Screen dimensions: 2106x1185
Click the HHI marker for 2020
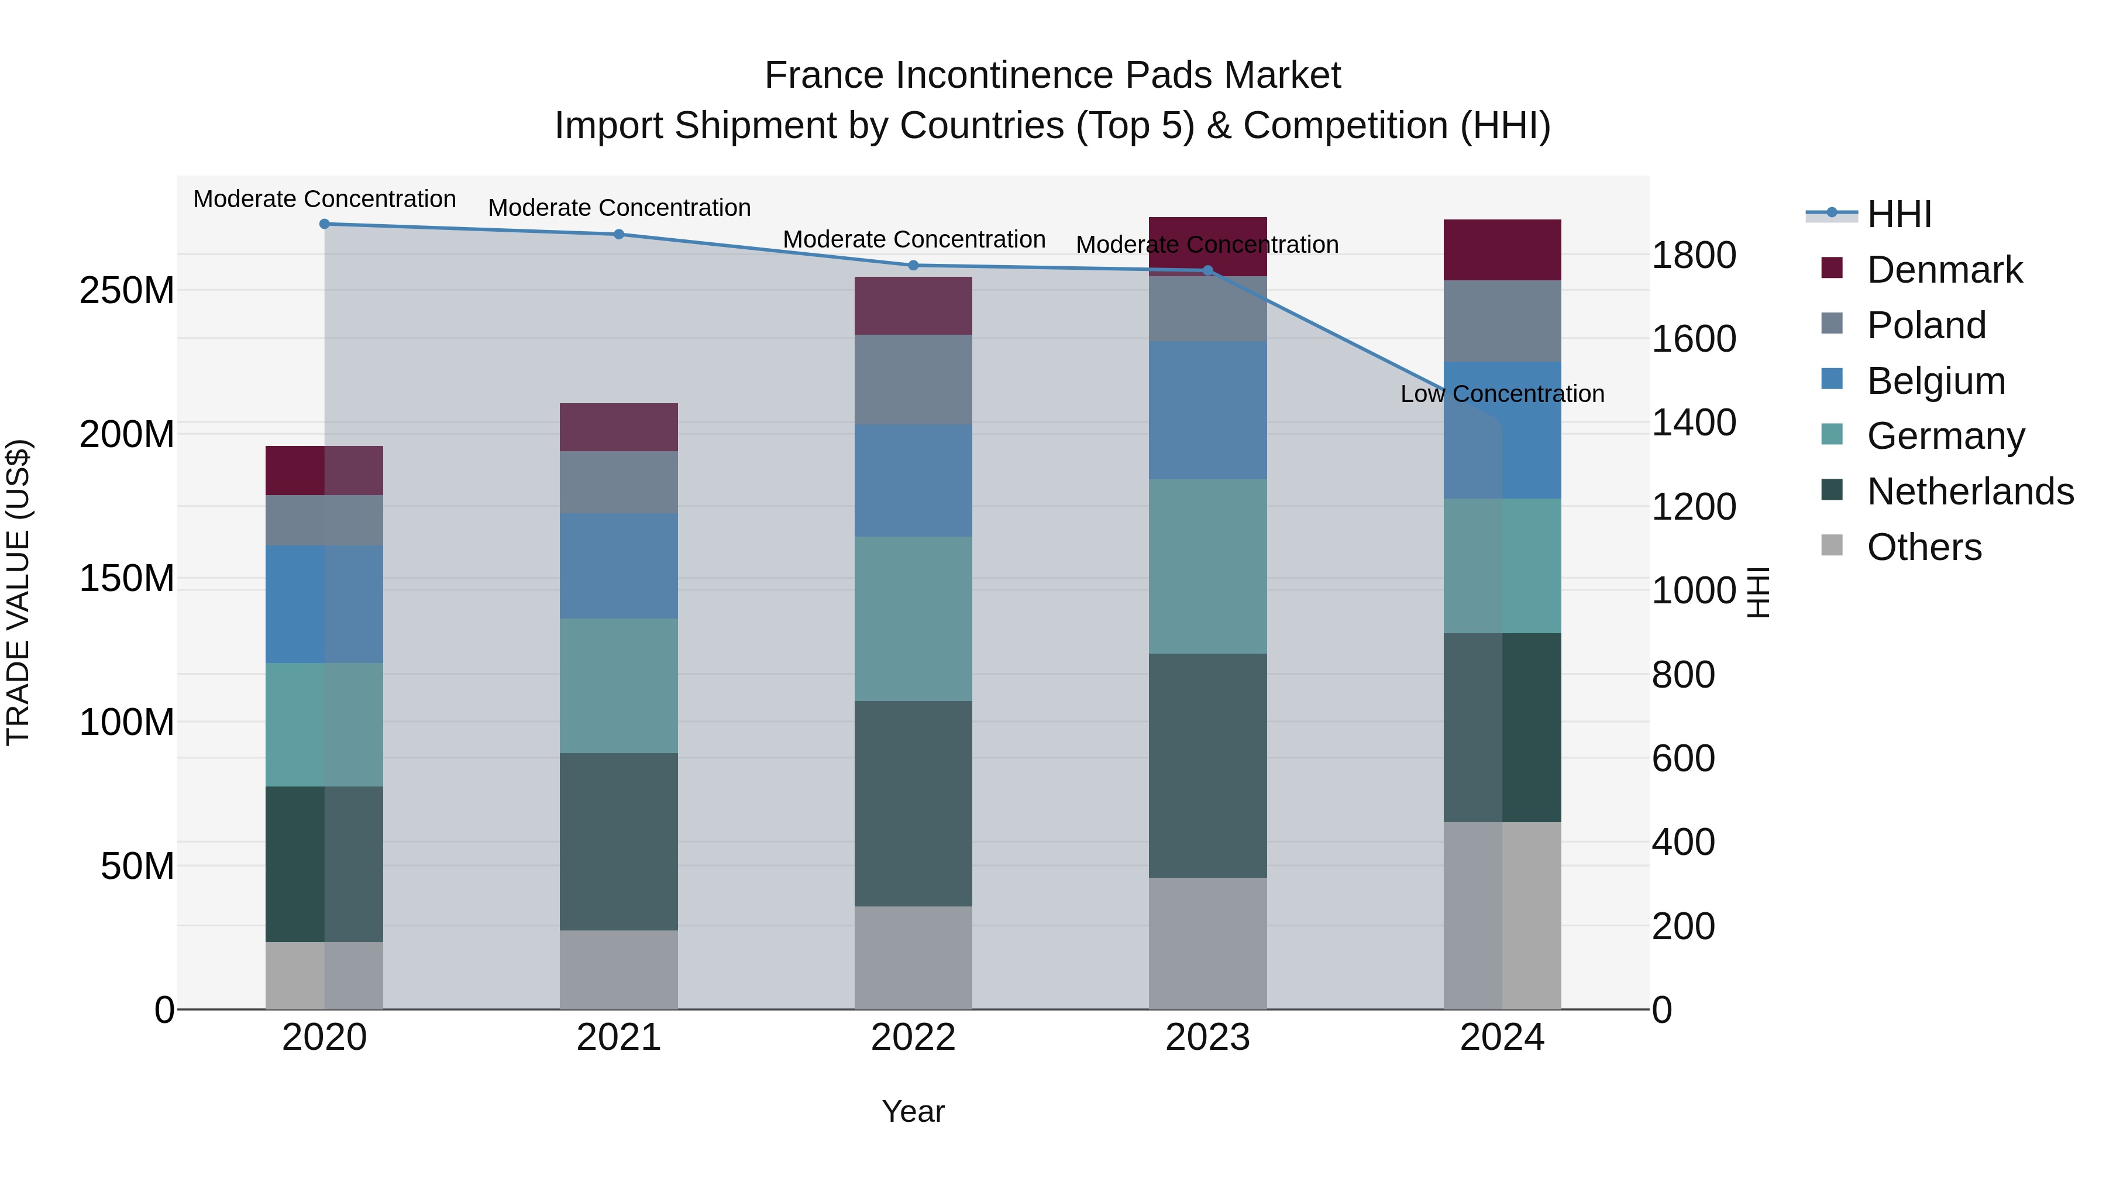pyautogui.click(x=325, y=224)
